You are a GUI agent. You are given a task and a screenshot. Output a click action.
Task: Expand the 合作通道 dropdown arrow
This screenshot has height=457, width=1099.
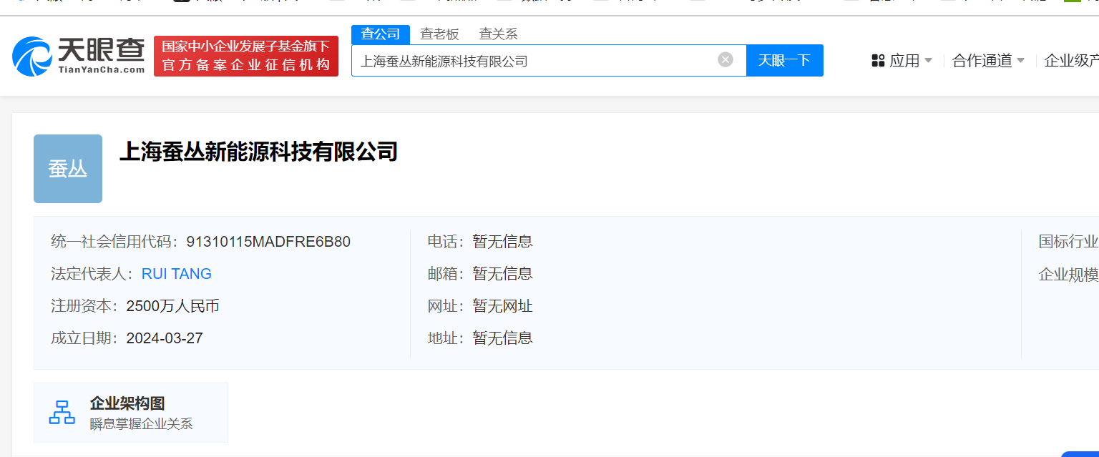[x=1021, y=61]
